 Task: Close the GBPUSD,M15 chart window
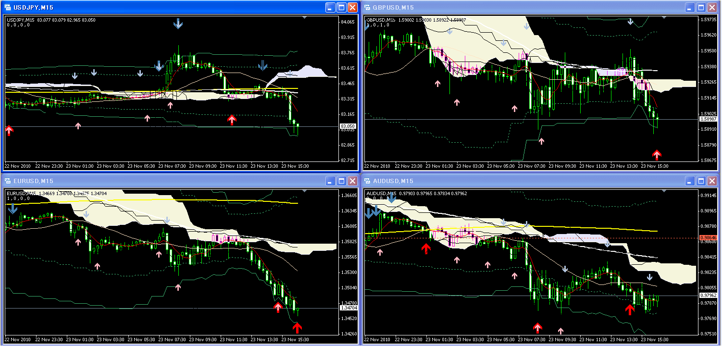pyautogui.click(x=712, y=7)
